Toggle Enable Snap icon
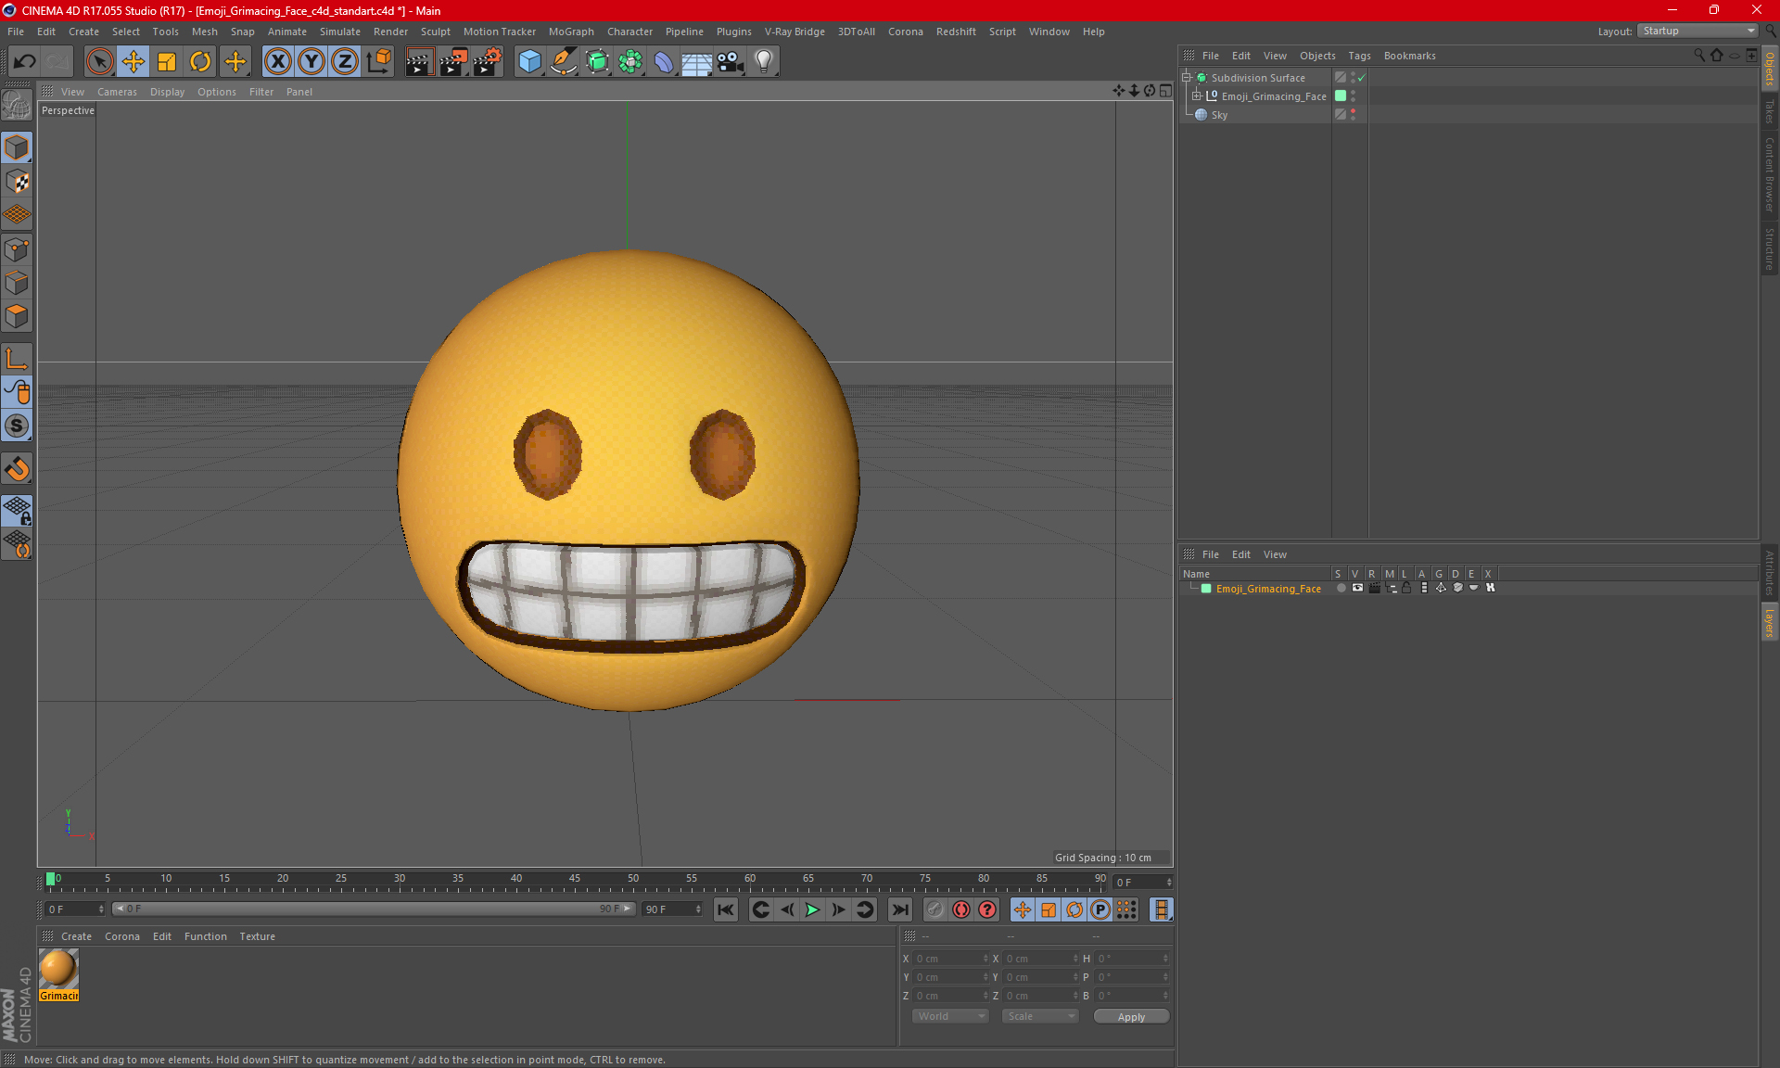This screenshot has height=1068, width=1780. pyautogui.click(x=17, y=469)
